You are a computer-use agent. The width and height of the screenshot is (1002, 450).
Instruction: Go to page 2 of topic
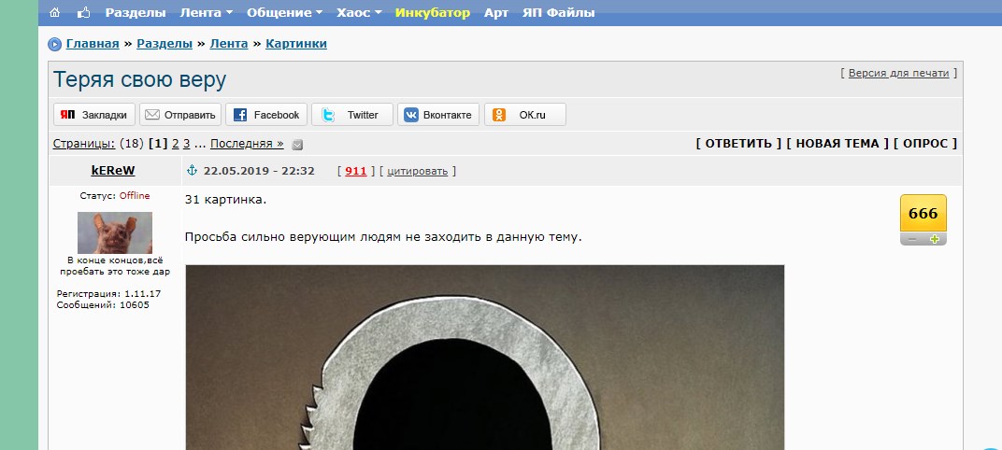pyautogui.click(x=175, y=144)
